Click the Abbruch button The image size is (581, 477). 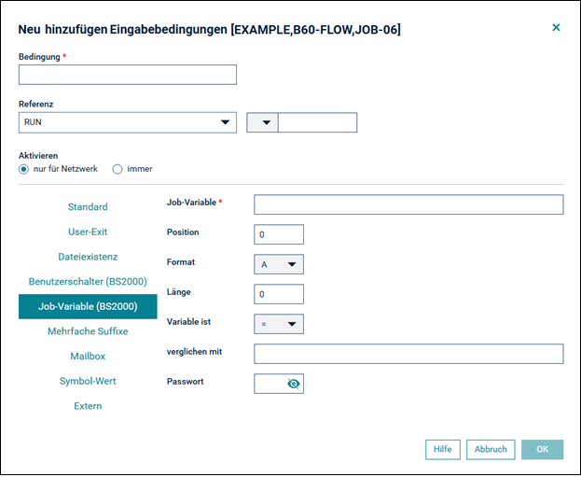(491, 450)
